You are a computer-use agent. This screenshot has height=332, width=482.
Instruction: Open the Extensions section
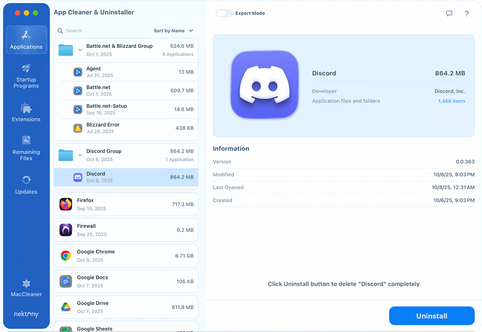pos(26,111)
